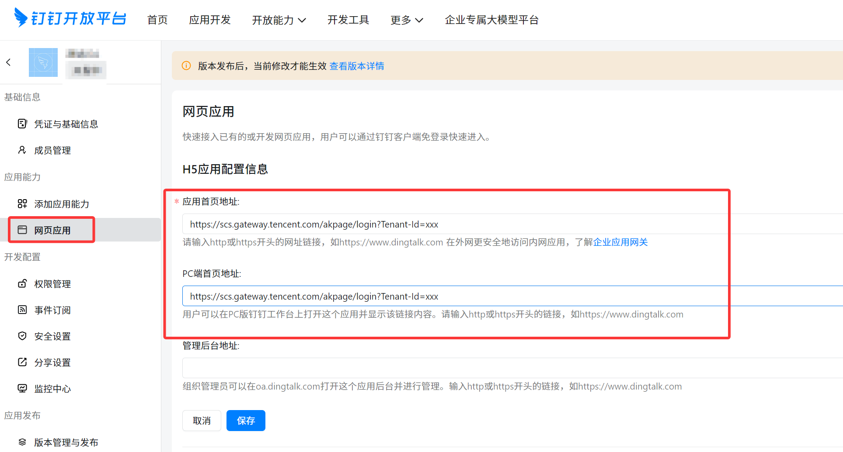Click the 取消 button
This screenshot has width=843, height=452.
pos(202,421)
